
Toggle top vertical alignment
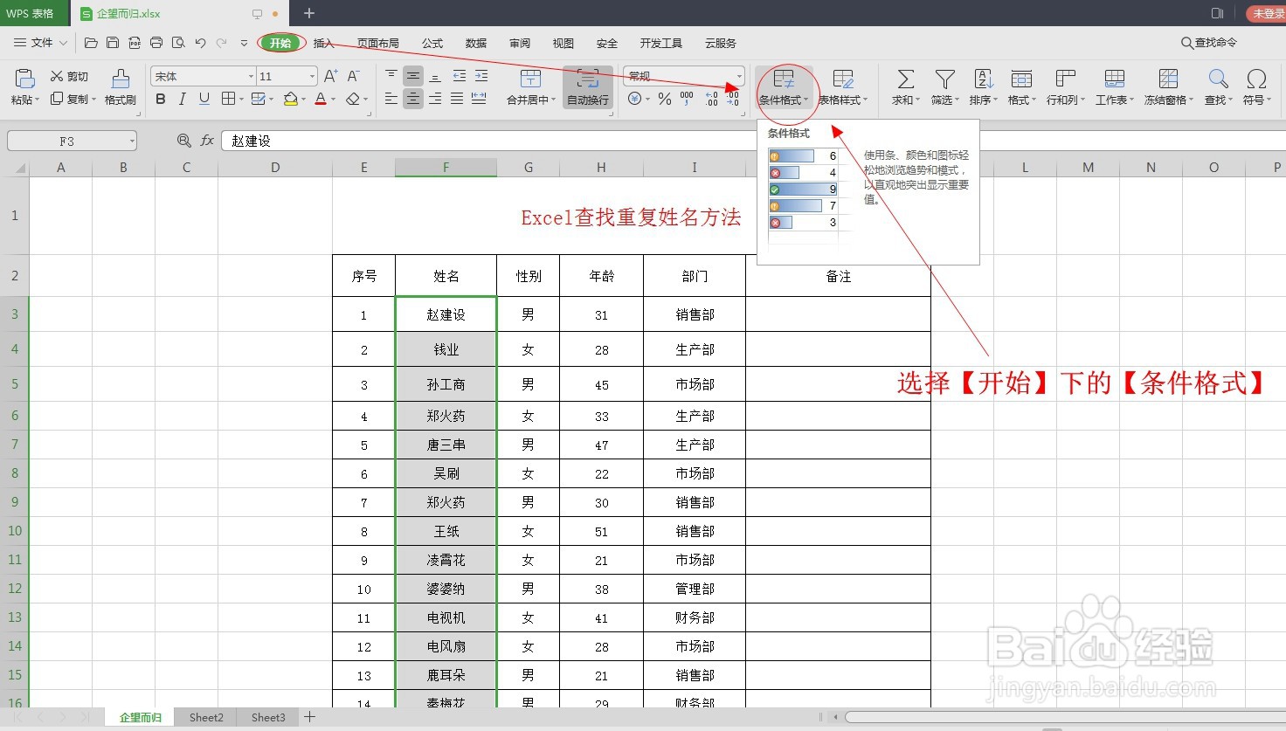click(391, 76)
